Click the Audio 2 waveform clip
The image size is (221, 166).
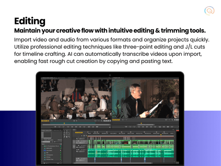coord(131,153)
